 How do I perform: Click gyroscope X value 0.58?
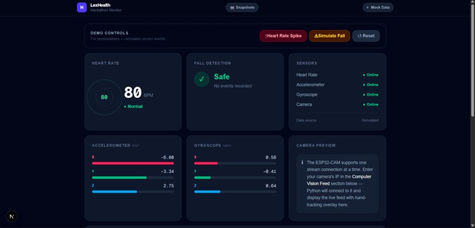click(x=271, y=157)
